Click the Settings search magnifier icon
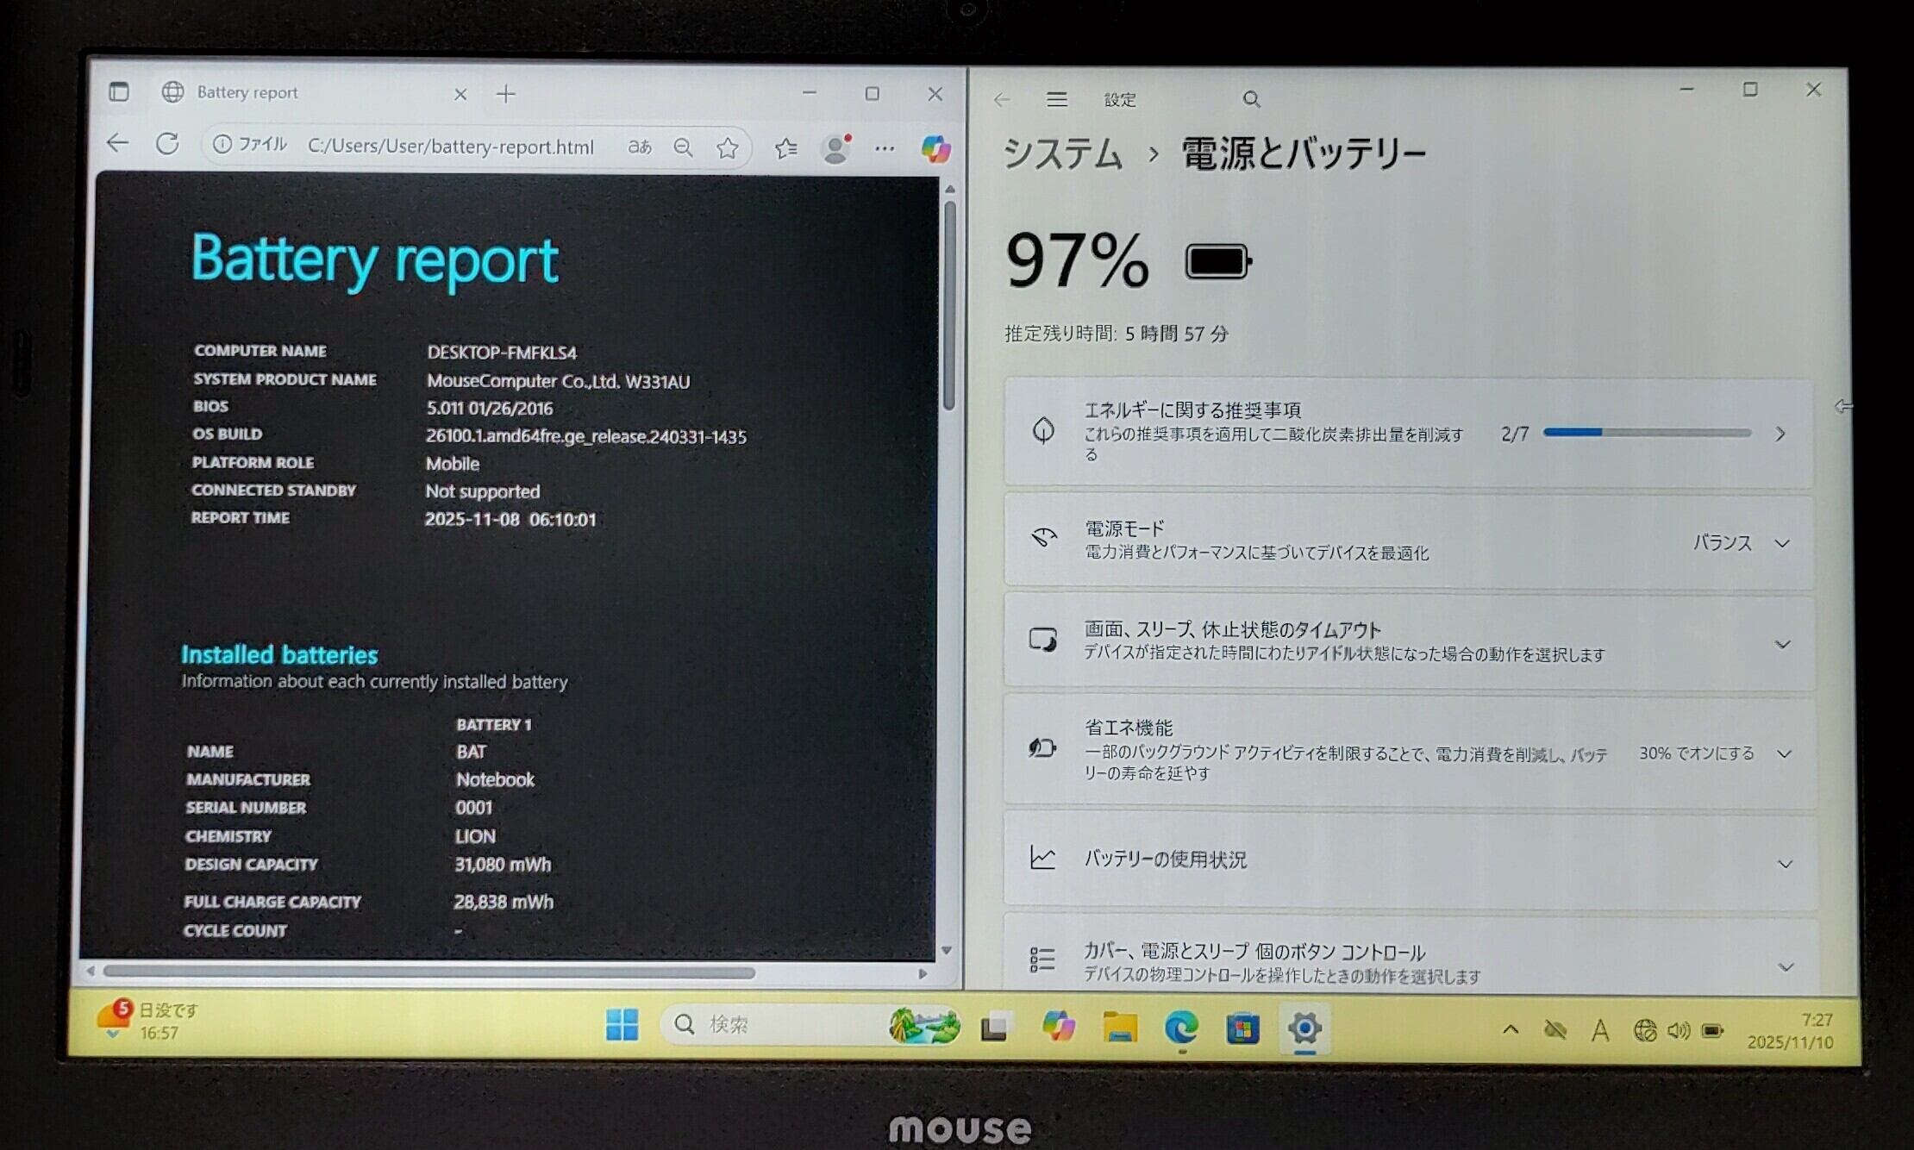The height and width of the screenshot is (1150, 1914). [1251, 100]
